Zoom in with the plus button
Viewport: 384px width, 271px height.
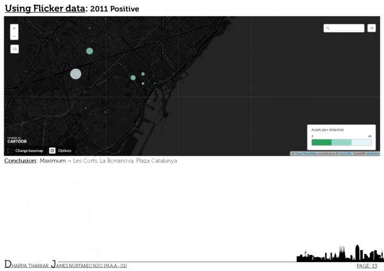14,28
